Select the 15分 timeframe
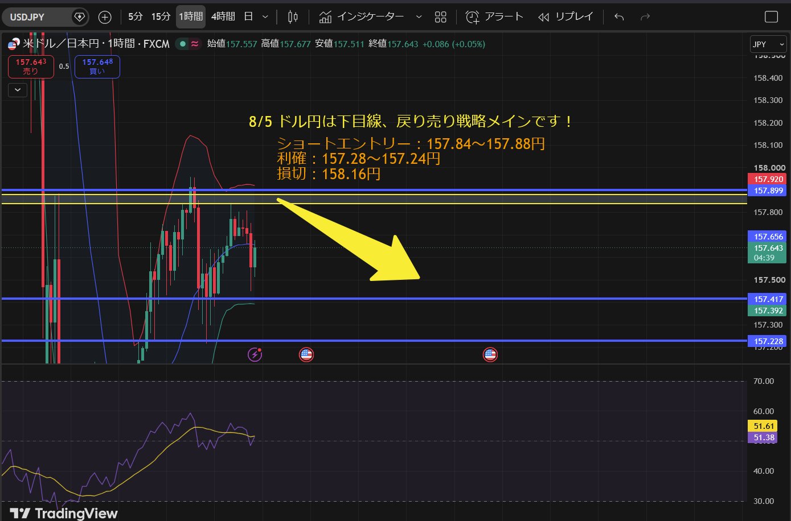 pos(161,16)
